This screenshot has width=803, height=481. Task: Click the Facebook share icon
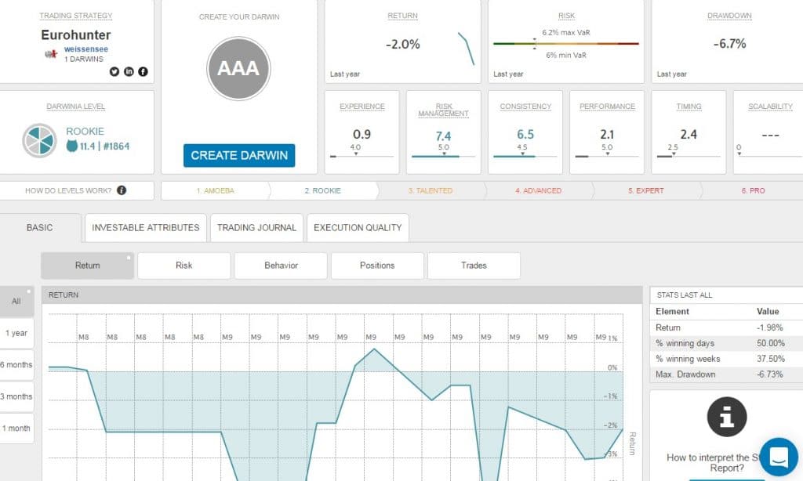(143, 71)
